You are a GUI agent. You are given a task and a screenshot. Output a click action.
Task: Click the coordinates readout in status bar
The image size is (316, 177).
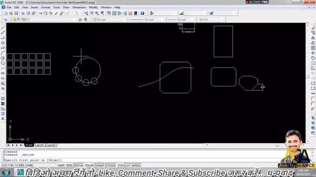pos(17,166)
